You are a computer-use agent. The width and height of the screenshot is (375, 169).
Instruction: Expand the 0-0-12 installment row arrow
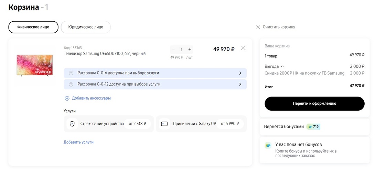tap(240, 84)
